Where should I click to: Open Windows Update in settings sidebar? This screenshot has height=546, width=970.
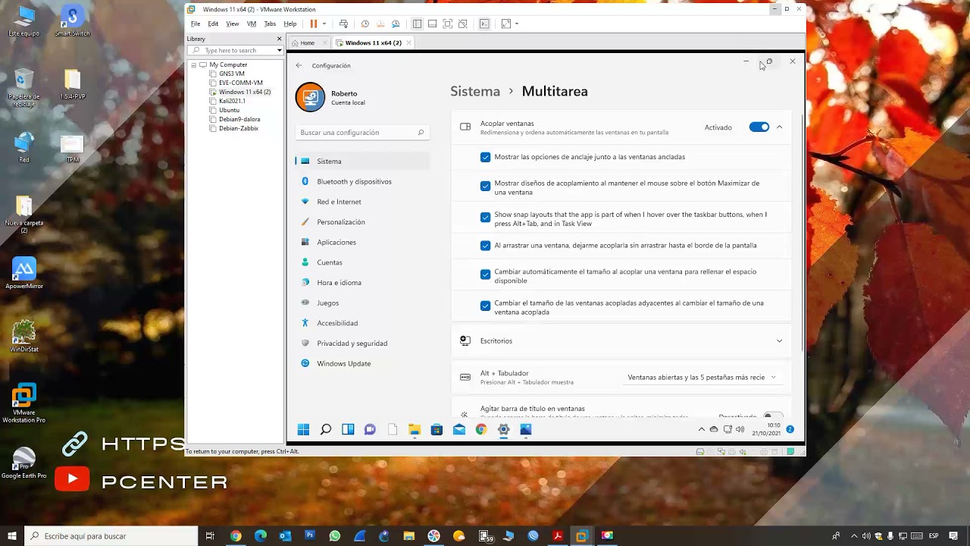pos(344,363)
